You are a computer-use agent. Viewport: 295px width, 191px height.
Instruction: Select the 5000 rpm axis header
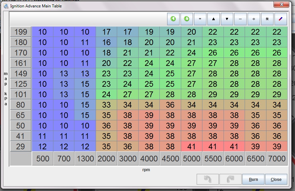[x=192, y=159]
